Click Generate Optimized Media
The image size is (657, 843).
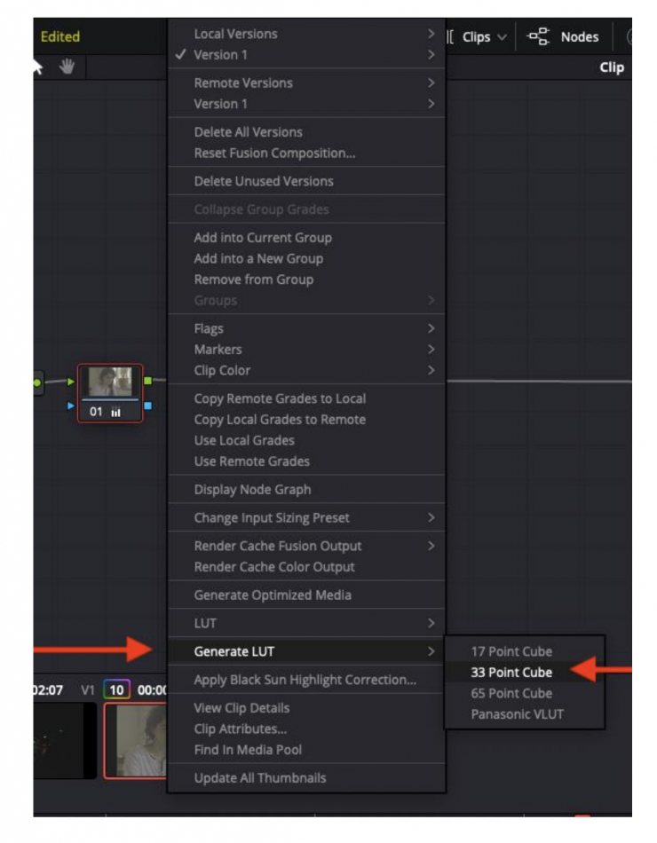(x=273, y=595)
